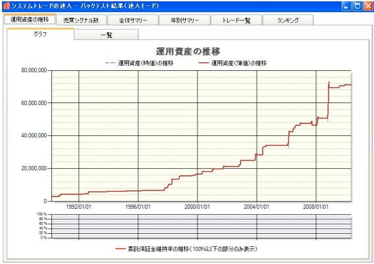Click the 運用資産(簿価)の推移 legend entry
The height and width of the screenshot is (264, 374).
tap(232, 63)
